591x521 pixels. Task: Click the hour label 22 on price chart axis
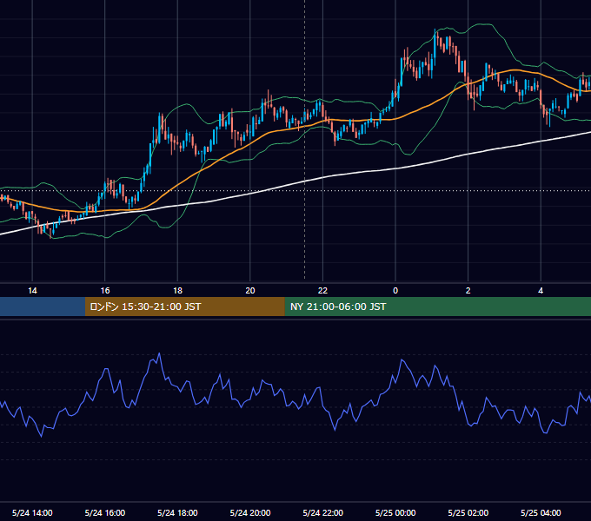tap(322, 291)
